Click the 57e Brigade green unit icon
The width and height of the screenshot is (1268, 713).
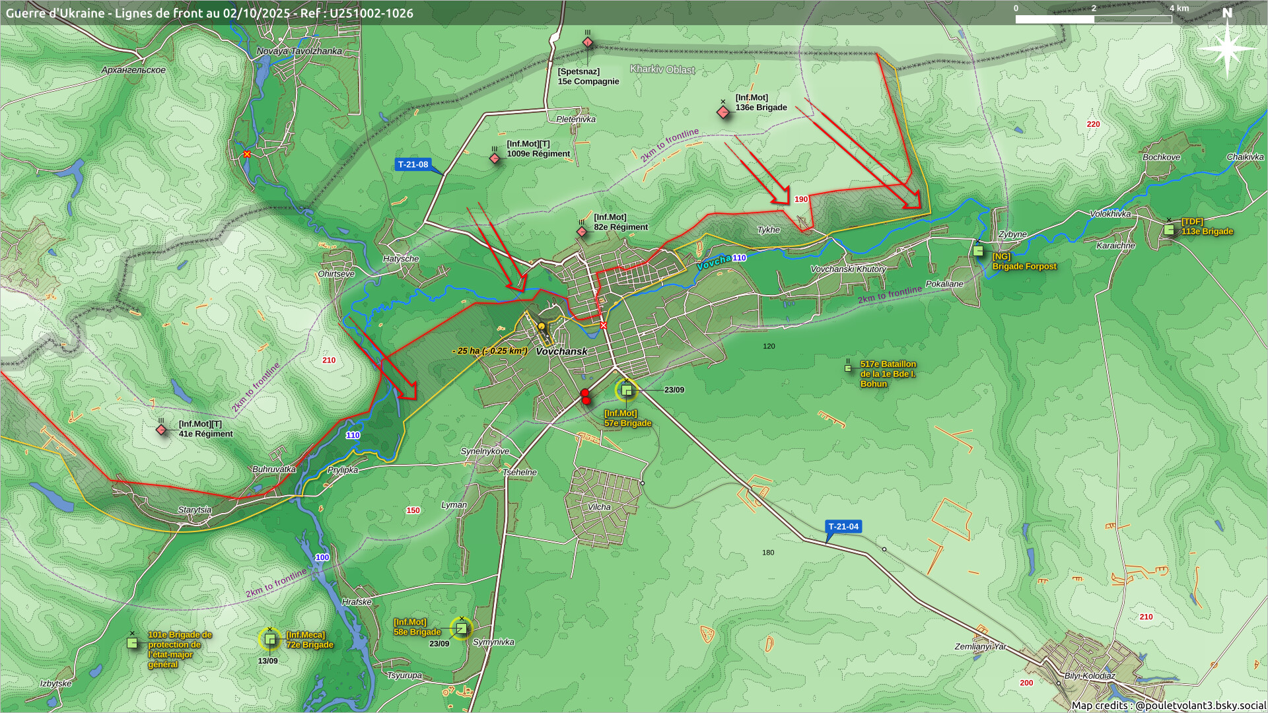(x=627, y=390)
